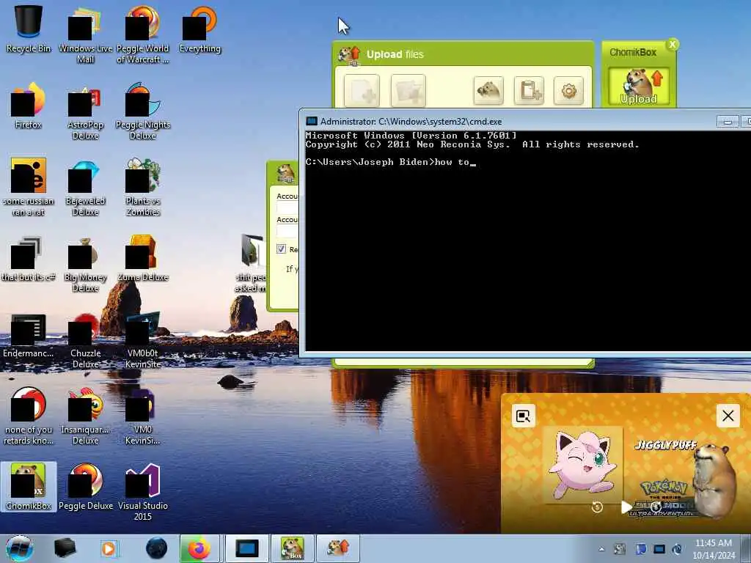Click the dark globe icon on taskbar
751x563 pixels.
pos(156,548)
